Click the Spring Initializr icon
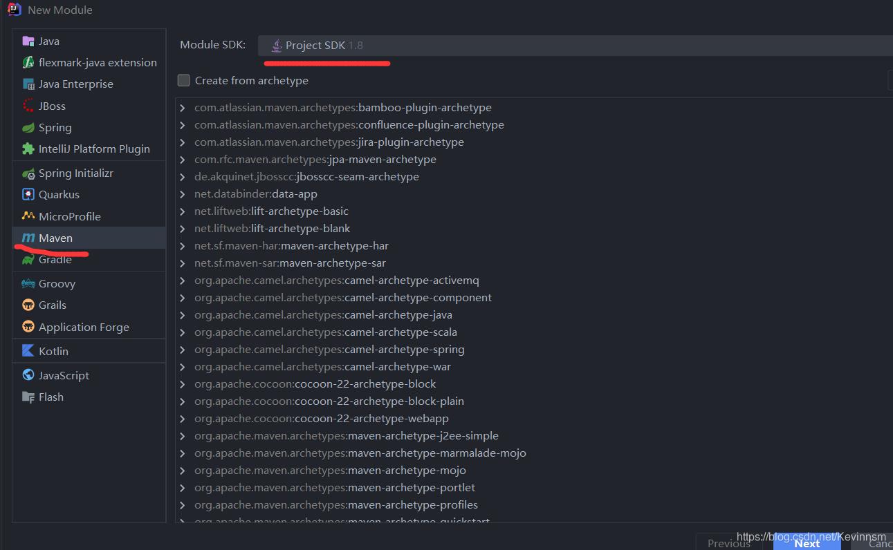 (x=28, y=173)
